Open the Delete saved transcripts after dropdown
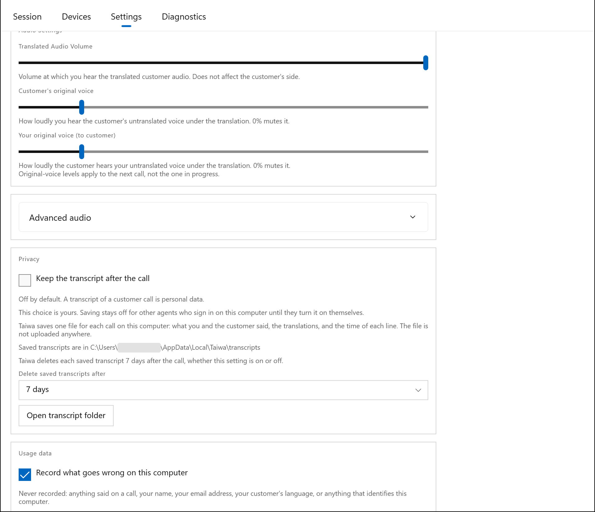Viewport: 595px width, 512px height. pyautogui.click(x=223, y=390)
